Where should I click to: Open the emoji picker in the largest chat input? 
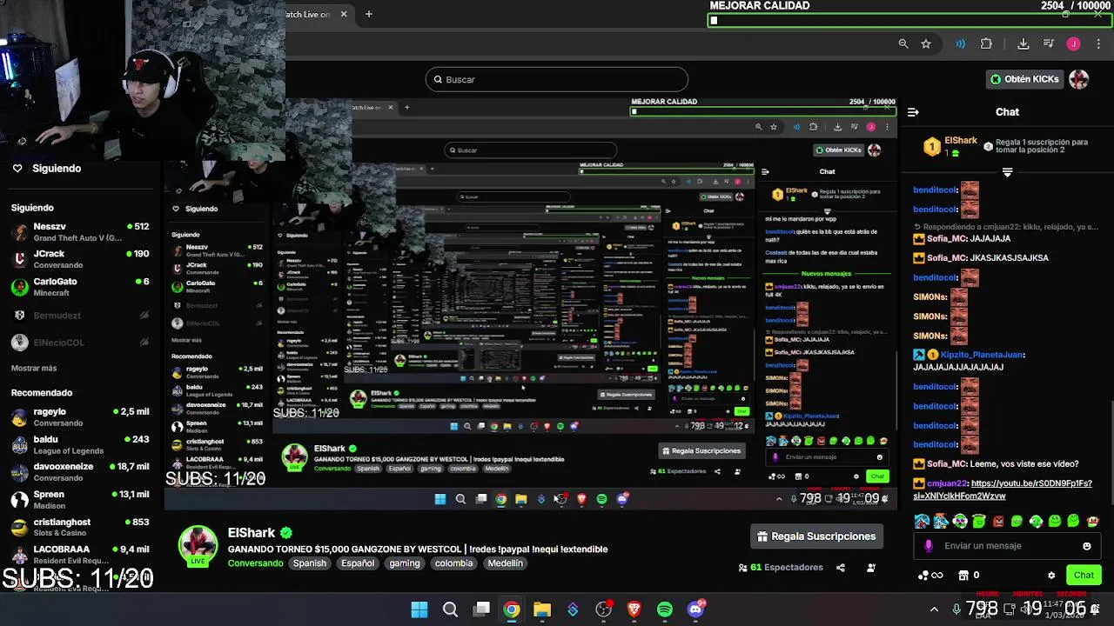1087,546
